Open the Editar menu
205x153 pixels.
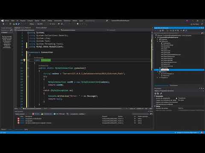click(13, 21)
